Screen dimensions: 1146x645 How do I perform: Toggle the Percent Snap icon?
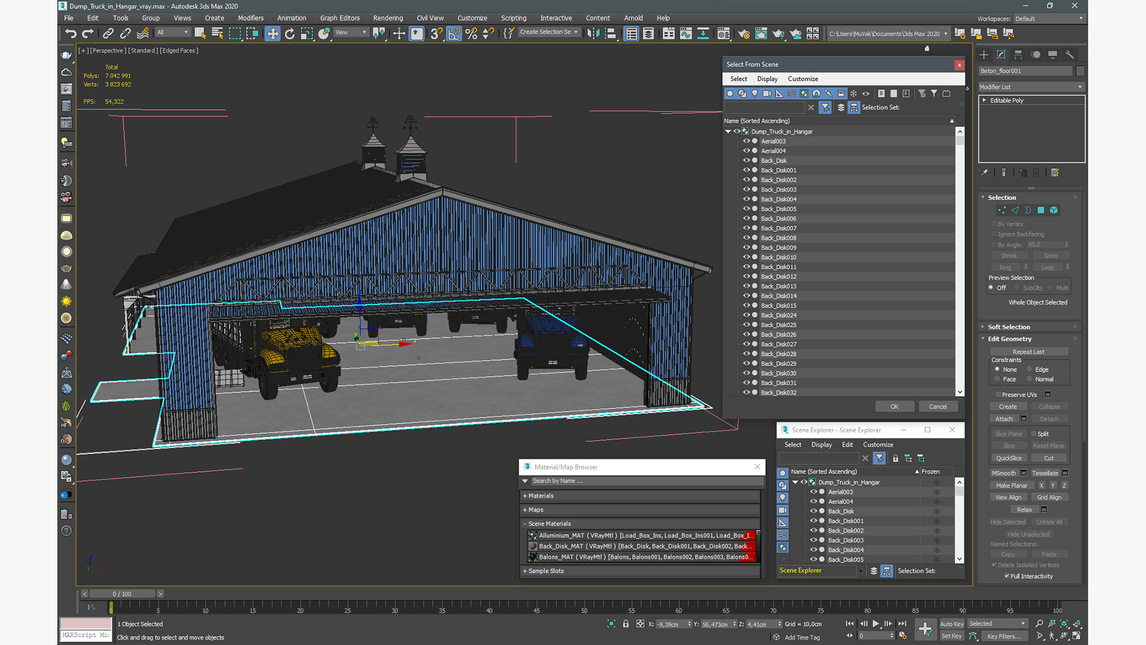pyautogui.click(x=471, y=33)
